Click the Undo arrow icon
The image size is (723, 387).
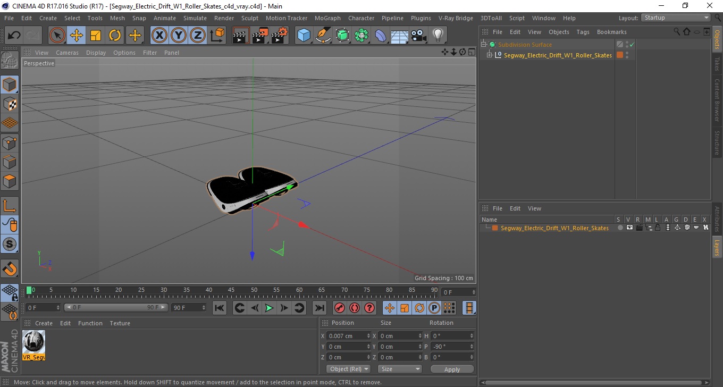point(14,36)
